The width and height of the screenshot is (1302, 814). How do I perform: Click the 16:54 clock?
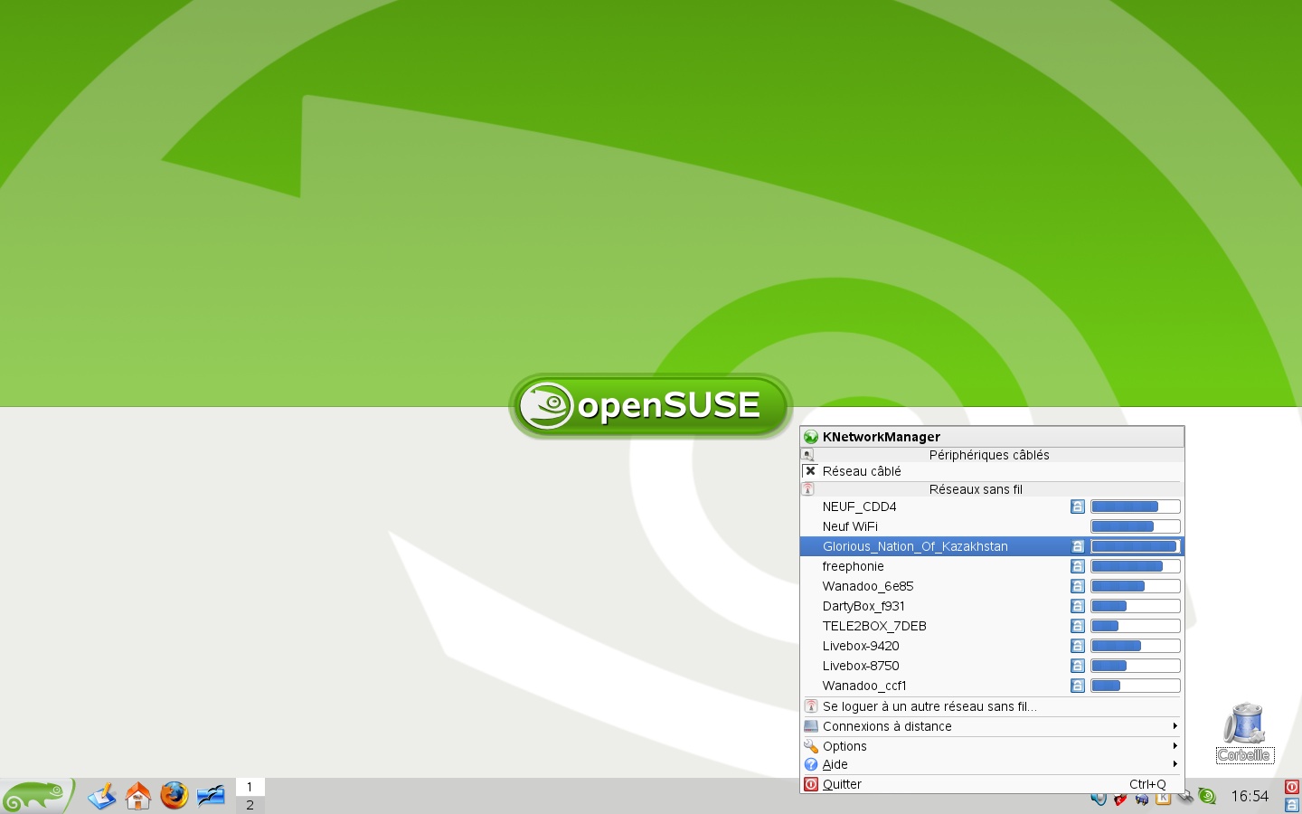[x=1250, y=796]
